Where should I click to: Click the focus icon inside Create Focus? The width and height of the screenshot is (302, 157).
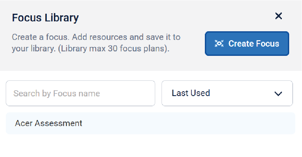[219, 44]
